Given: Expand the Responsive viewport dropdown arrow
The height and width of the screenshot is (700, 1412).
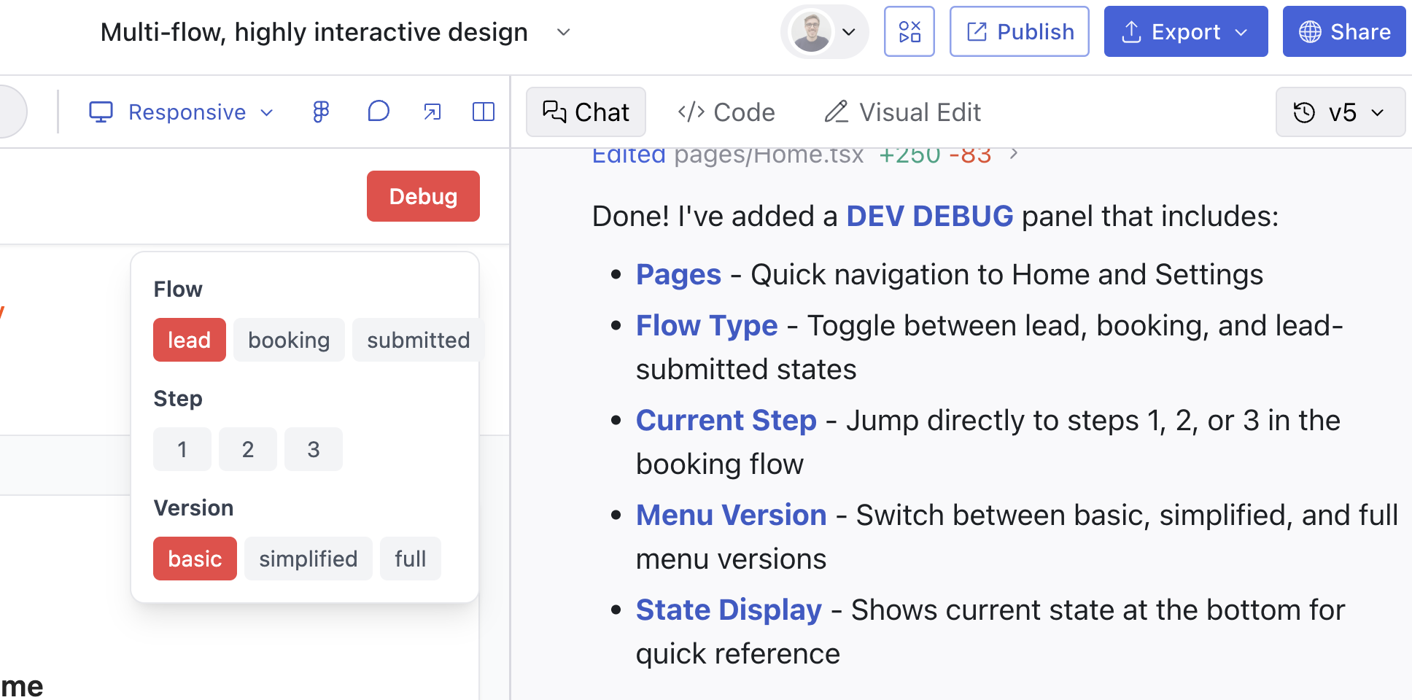Looking at the screenshot, I should 267,112.
